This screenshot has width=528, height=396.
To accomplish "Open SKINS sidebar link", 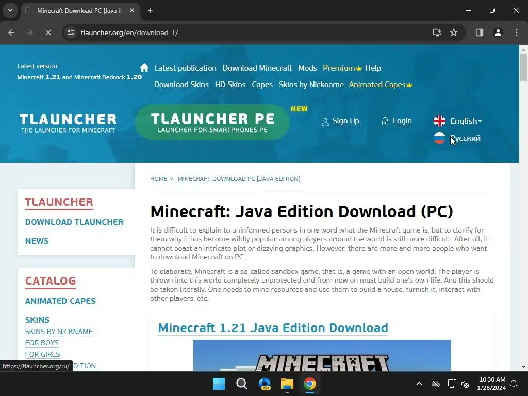I will [x=37, y=320].
